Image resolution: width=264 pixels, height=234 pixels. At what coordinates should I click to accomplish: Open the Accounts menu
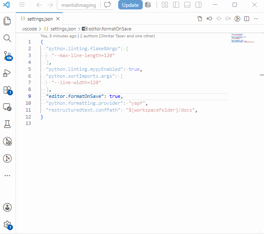pyautogui.click(x=7, y=207)
